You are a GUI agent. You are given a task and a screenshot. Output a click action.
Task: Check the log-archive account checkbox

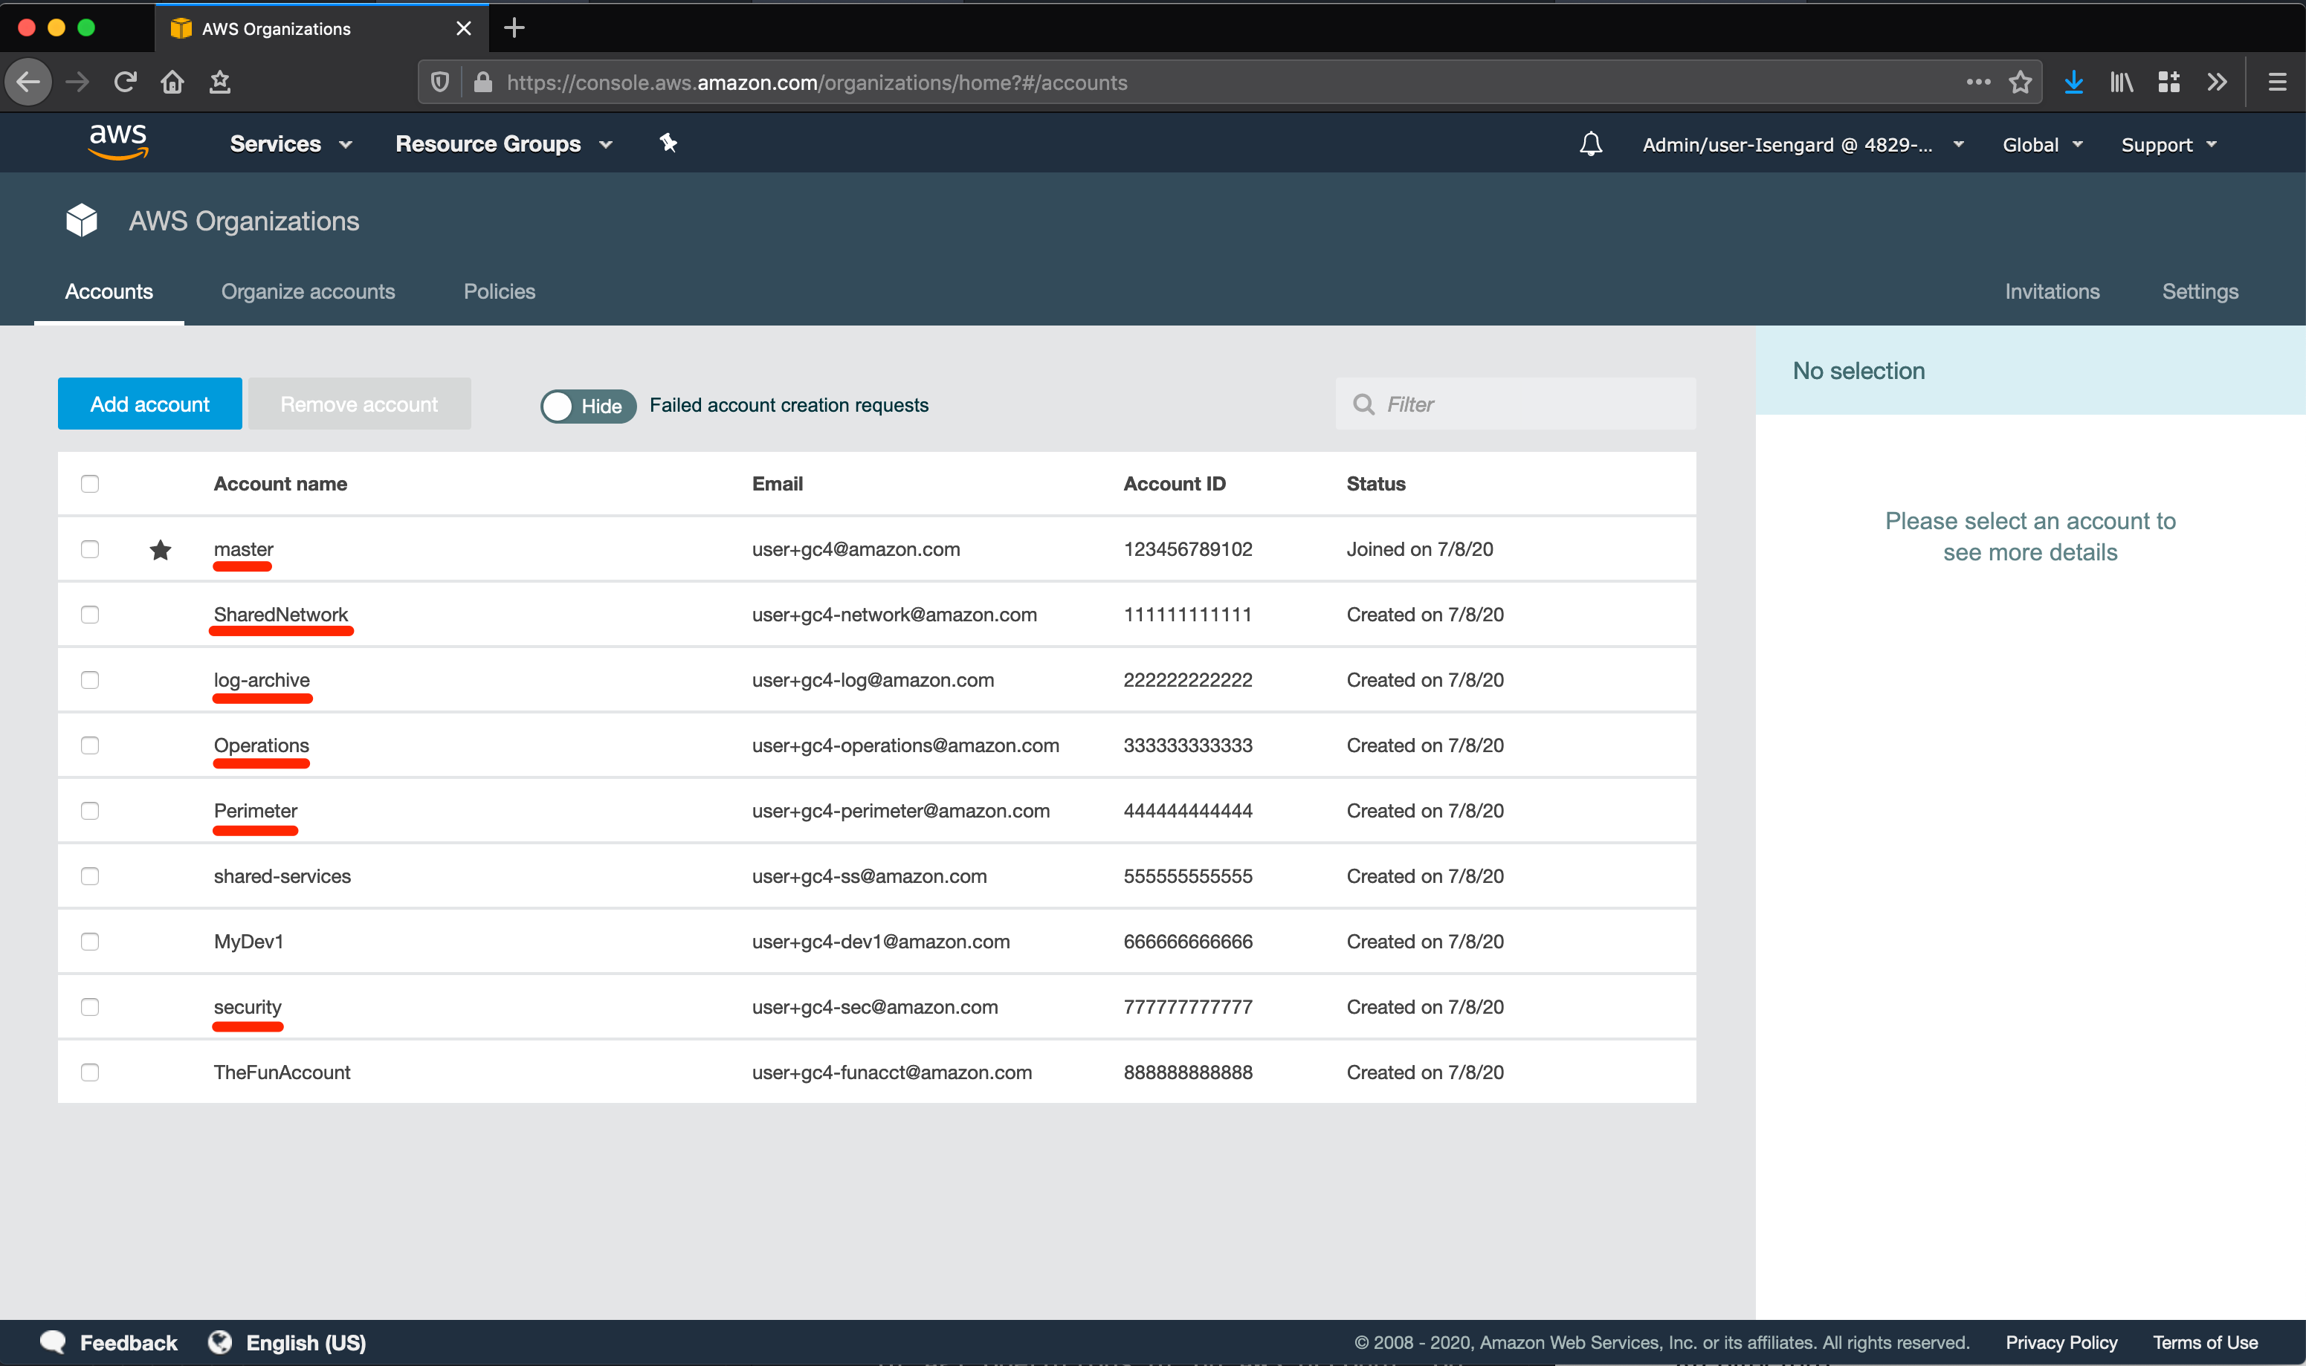(89, 679)
